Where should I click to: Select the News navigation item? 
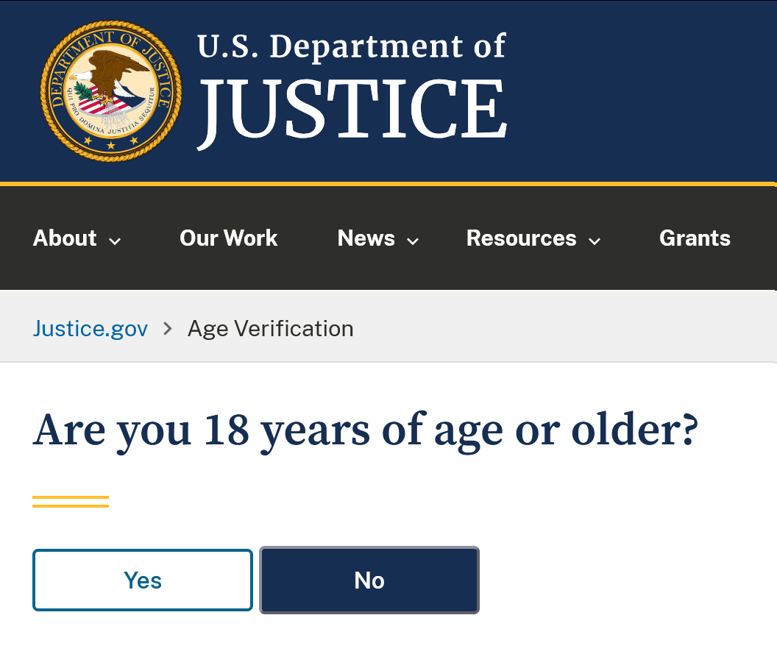(x=366, y=238)
